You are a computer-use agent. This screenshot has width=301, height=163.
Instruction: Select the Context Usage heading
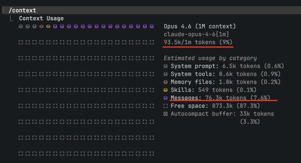click(x=41, y=19)
